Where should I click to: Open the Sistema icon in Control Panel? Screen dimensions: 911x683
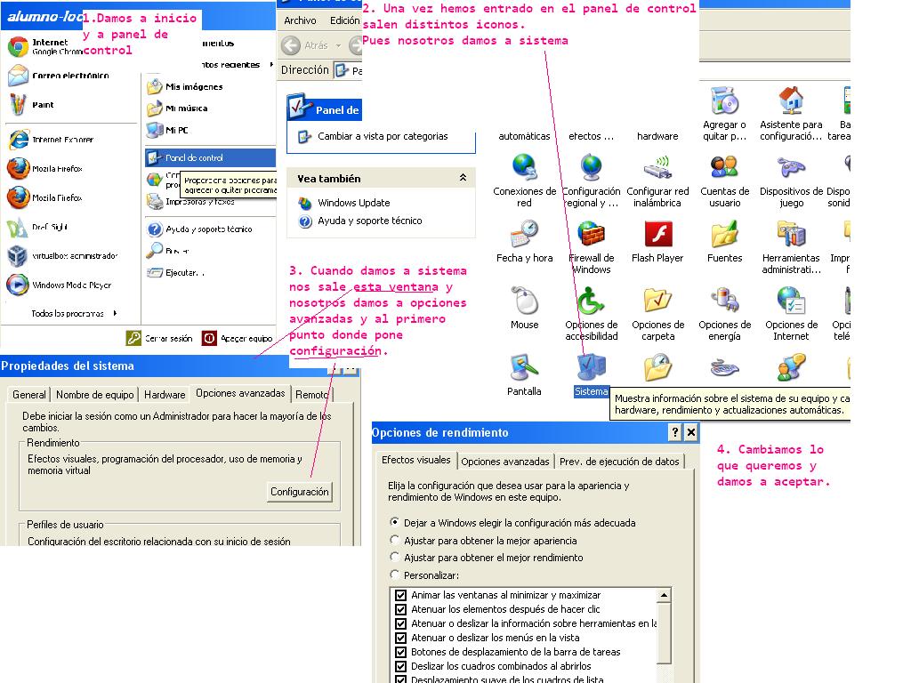(x=591, y=375)
